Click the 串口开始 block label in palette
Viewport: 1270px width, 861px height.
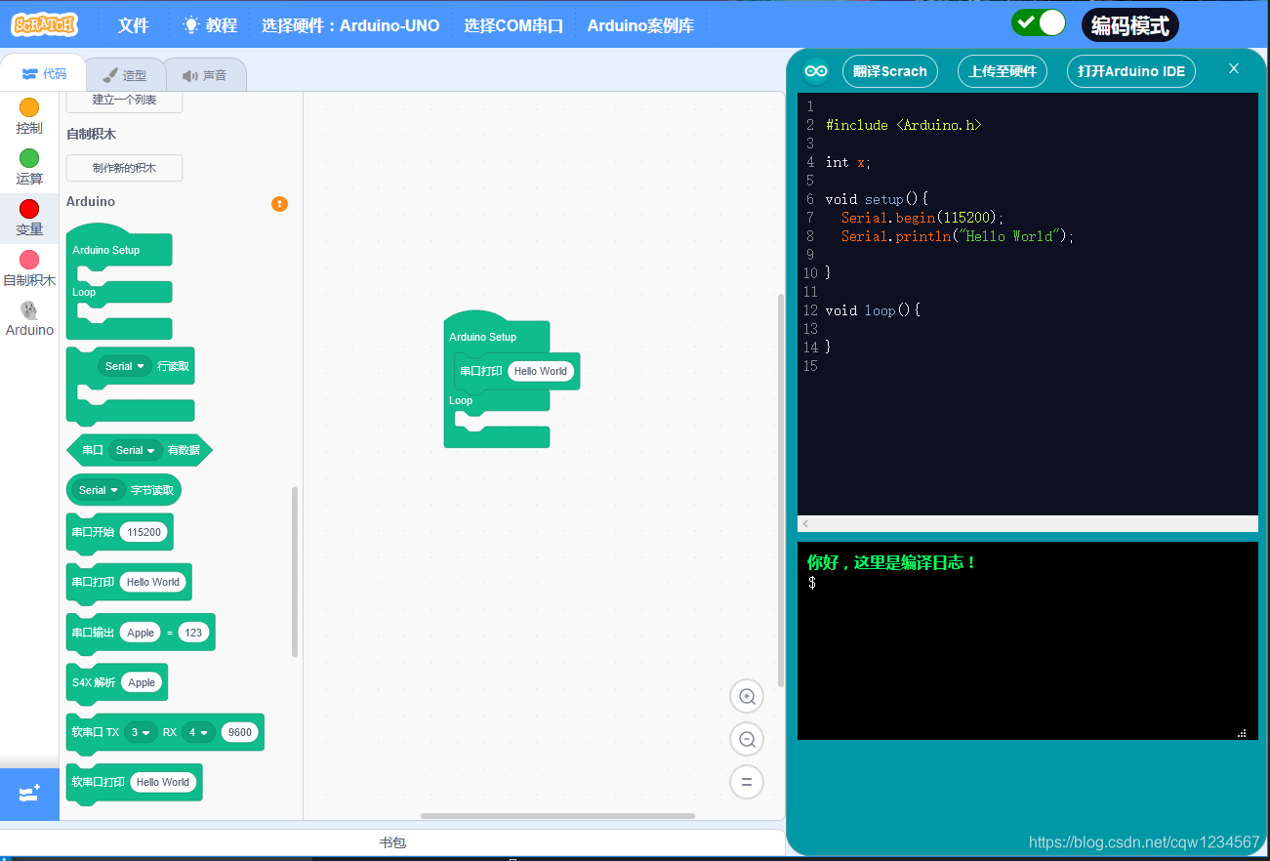[x=93, y=532]
